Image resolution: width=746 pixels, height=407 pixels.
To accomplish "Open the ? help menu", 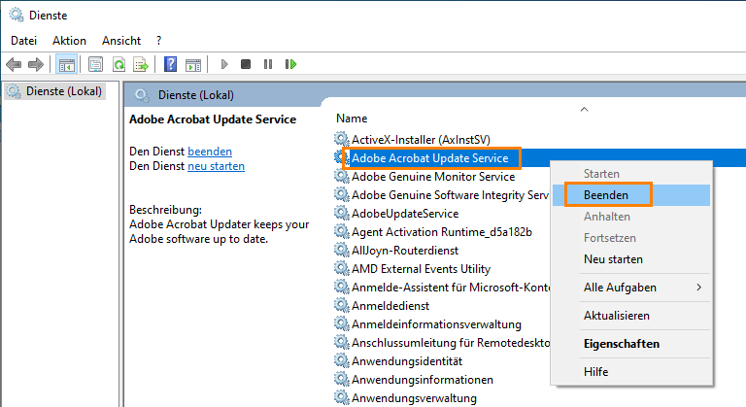I will click(159, 41).
